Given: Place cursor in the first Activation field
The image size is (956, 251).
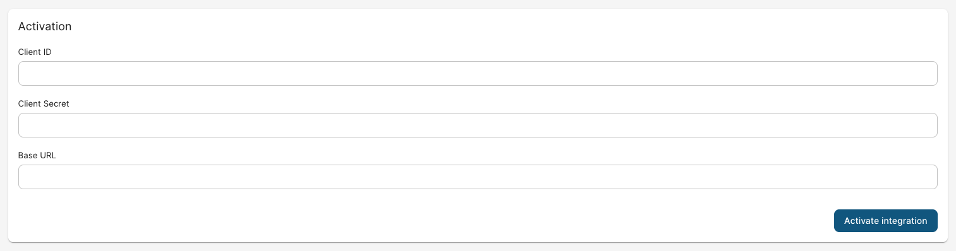Looking at the screenshot, I should (x=478, y=73).
